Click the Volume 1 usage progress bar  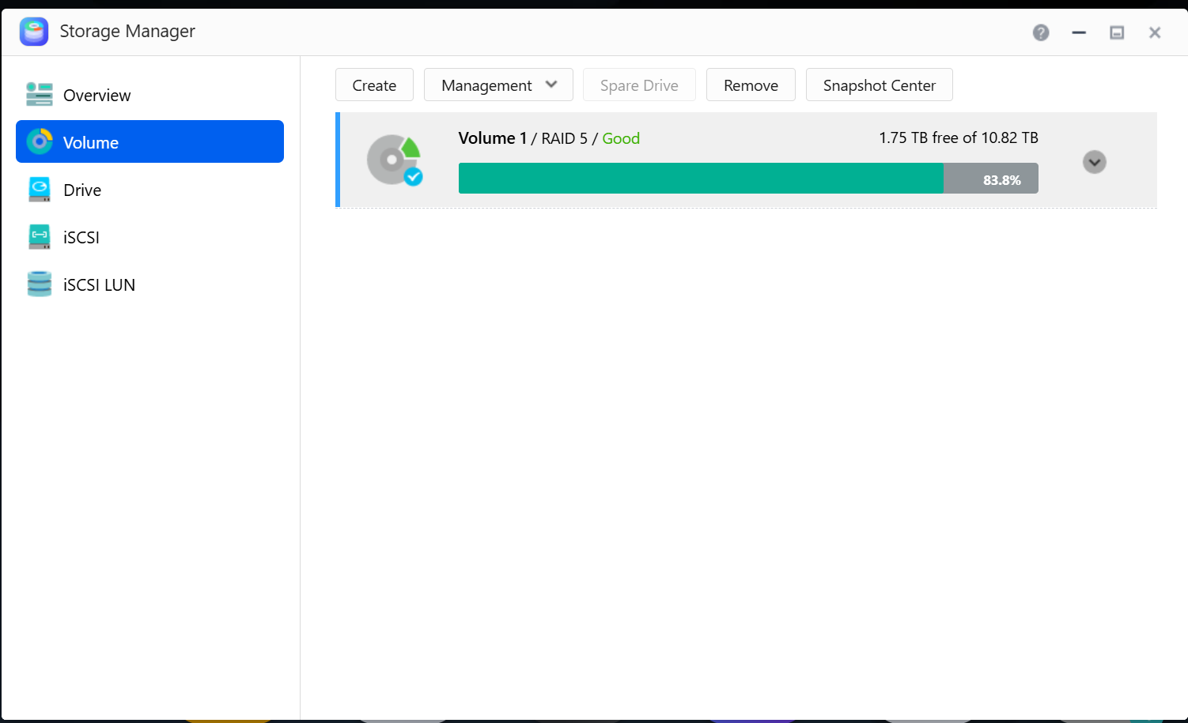click(x=748, y=179)
